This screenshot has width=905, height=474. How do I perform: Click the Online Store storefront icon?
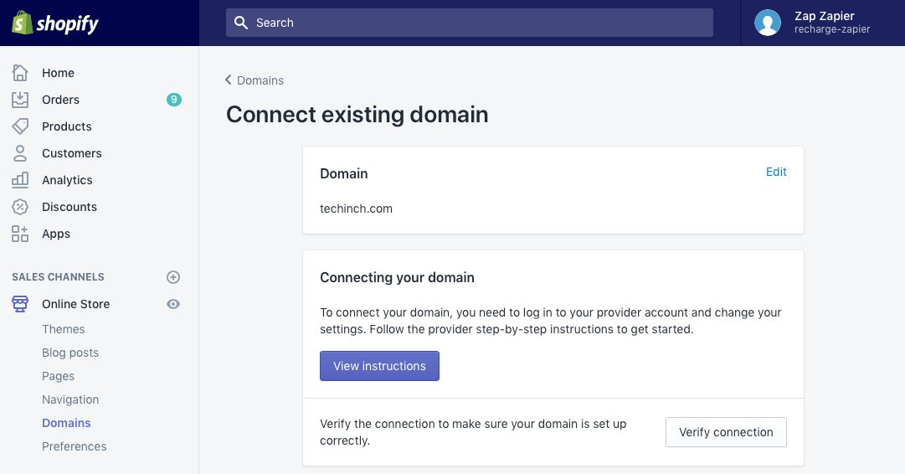pos(20,304)
